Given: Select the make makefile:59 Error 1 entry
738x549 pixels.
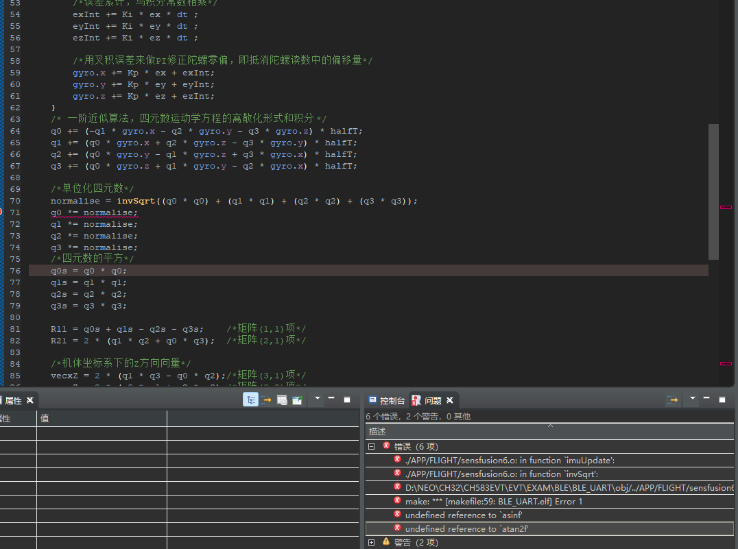Looking at the screenshot, I should click(x=493, y=501).
